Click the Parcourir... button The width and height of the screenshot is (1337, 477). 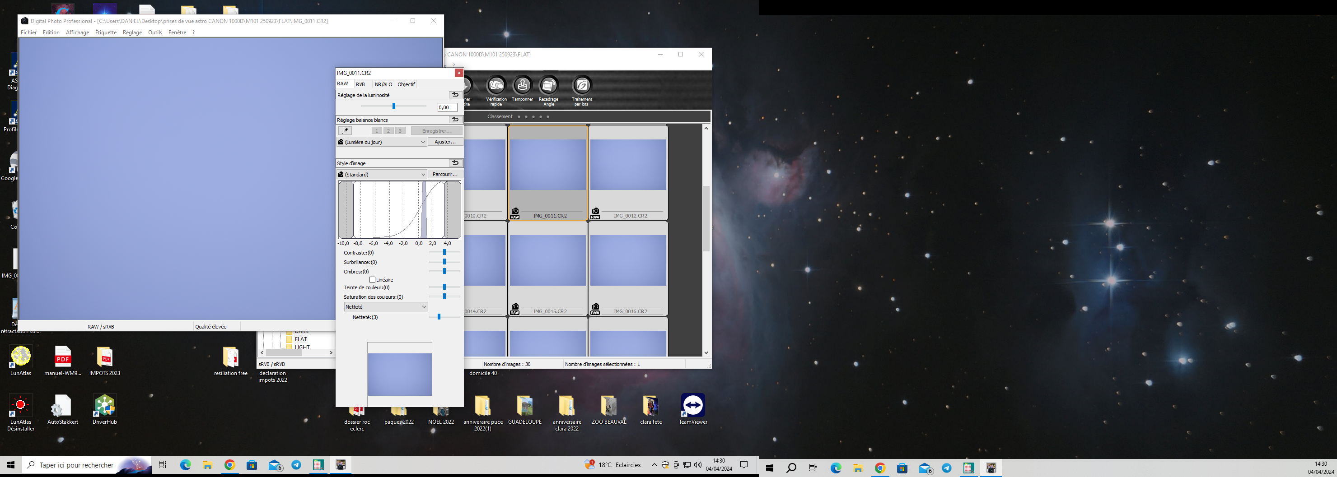445,174
